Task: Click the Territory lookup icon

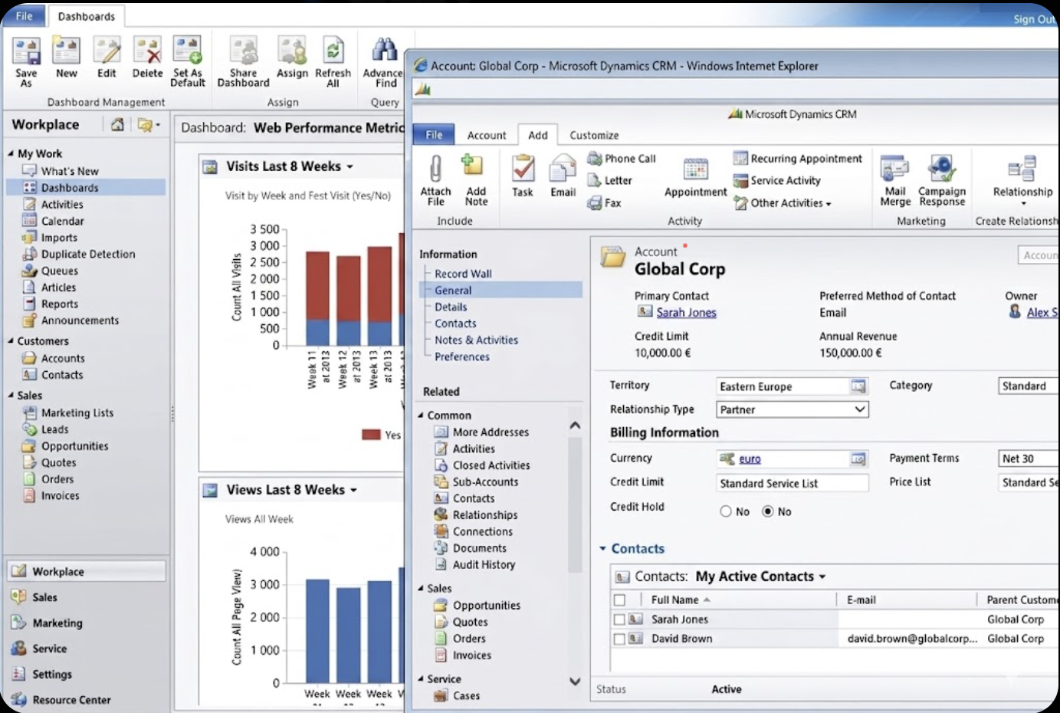Action: (x=858, y=386)
